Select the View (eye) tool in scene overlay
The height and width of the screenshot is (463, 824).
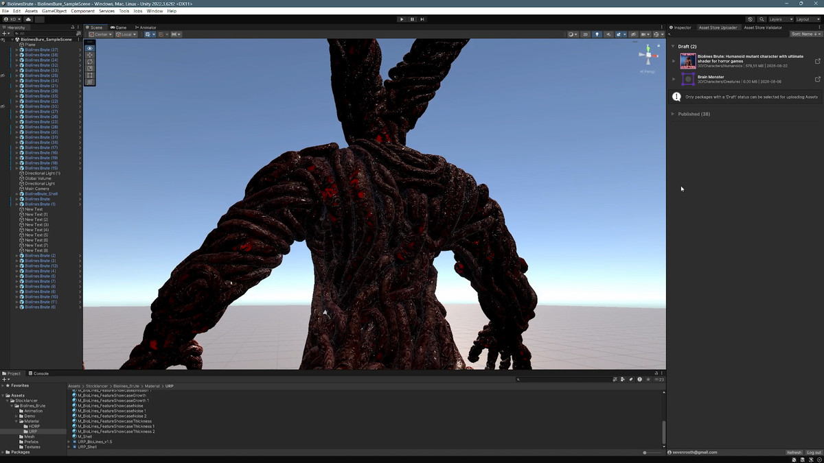(x=90, y=48)
